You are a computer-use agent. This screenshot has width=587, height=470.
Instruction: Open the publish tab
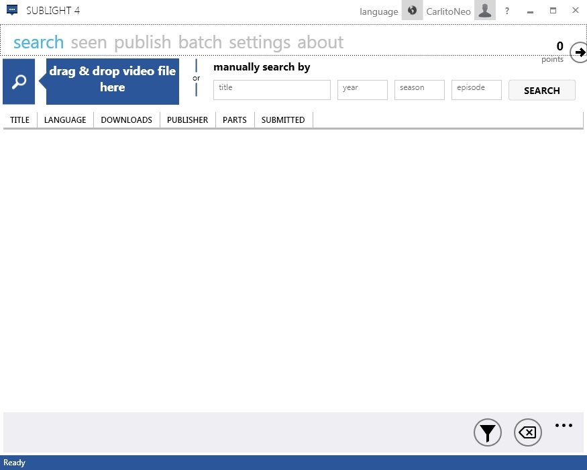pyautogui.click(x=143, y=42)
